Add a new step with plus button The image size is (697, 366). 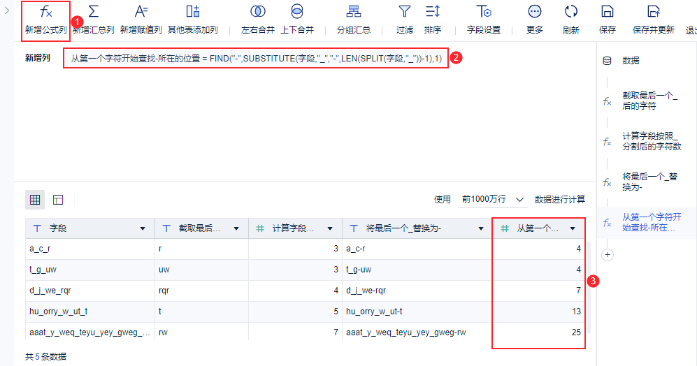[608, 255]
